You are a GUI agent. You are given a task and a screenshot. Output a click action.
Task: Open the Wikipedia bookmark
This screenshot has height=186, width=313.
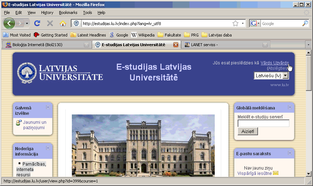click(143, 35)
